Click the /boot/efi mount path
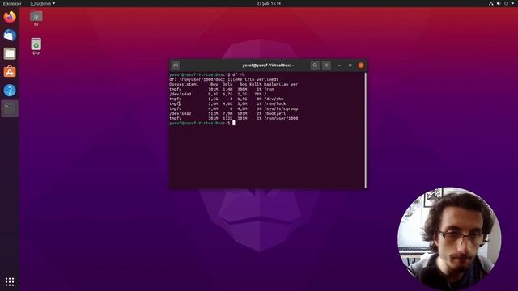 275,113
